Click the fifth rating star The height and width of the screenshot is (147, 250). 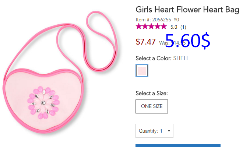[x=163, y=27]
